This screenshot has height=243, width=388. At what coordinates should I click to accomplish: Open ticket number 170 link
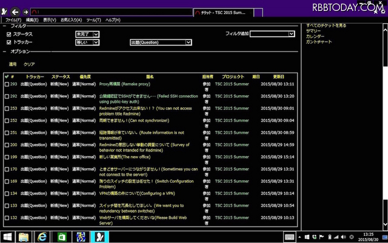point(13,169)
